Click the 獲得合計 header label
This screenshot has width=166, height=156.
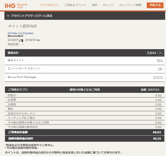[13, 53]
